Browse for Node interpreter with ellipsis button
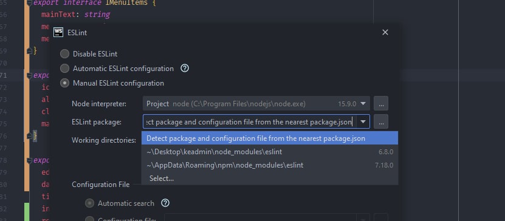 click(x=381, y=104)
